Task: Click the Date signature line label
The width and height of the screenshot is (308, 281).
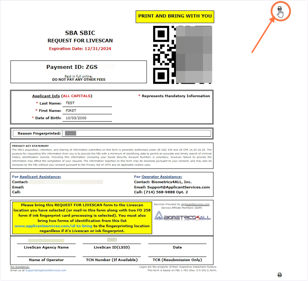Action: pyautogui.click(x=177, y=247)
